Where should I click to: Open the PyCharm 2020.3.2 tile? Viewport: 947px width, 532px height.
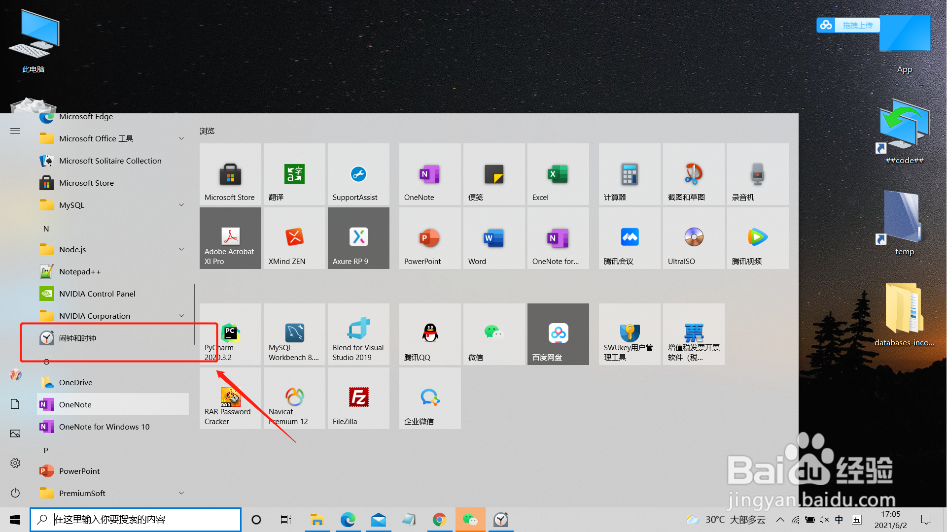pos(230,334)
